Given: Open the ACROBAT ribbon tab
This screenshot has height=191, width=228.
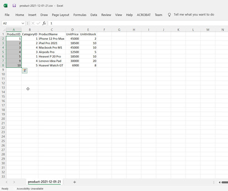Looking at the screenshot, I should pos(144,15).
